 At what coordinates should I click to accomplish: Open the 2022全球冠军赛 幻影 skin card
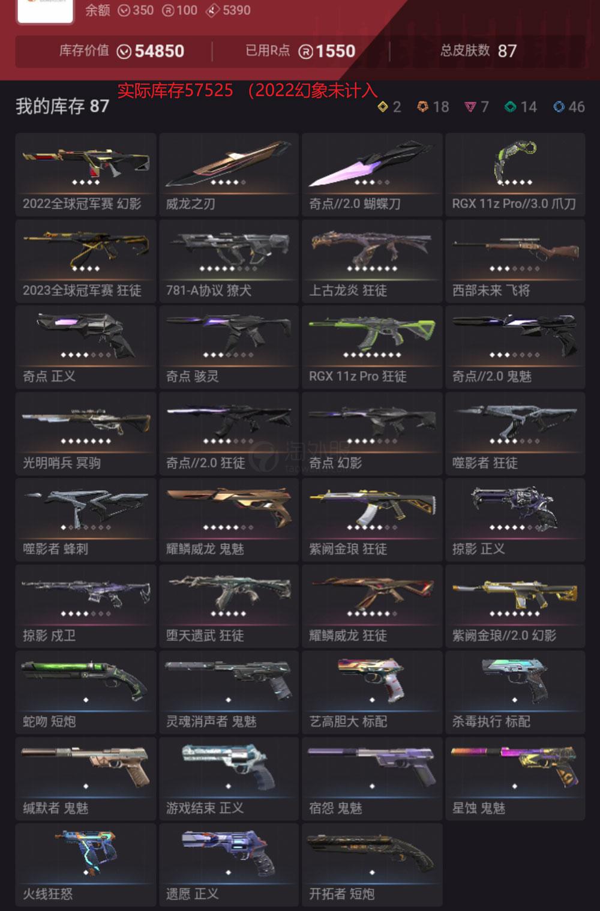tap(86, 175)
